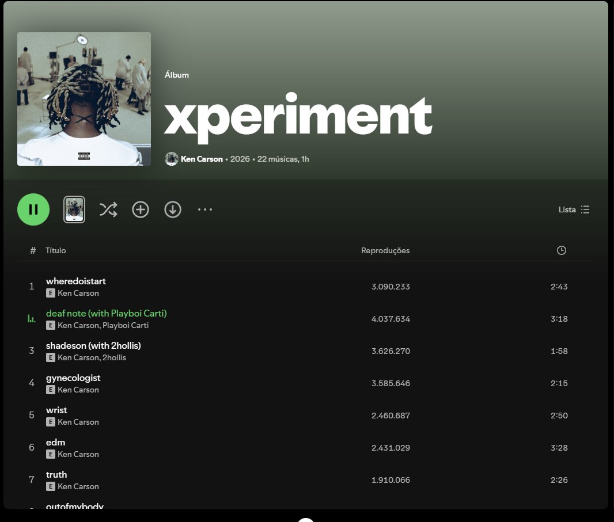Select the track wheredoistart
This screenshot has width=614, height=522.
[76, 281]
